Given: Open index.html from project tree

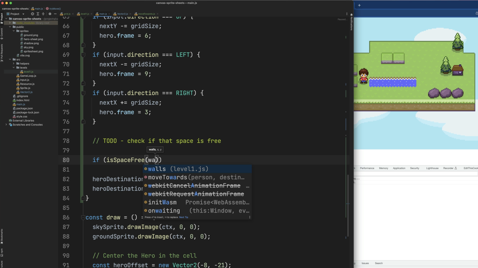Looking at the screenshot, I should [22, 100].
